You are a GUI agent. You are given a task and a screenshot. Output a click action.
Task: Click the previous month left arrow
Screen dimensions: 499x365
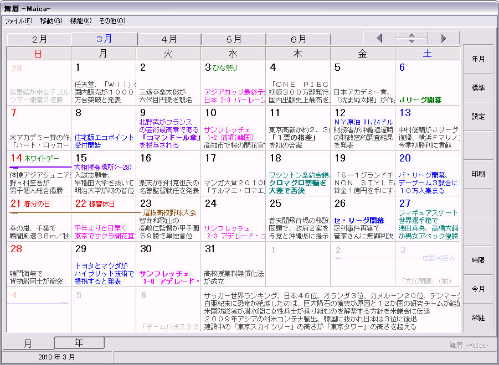point(379,39)
